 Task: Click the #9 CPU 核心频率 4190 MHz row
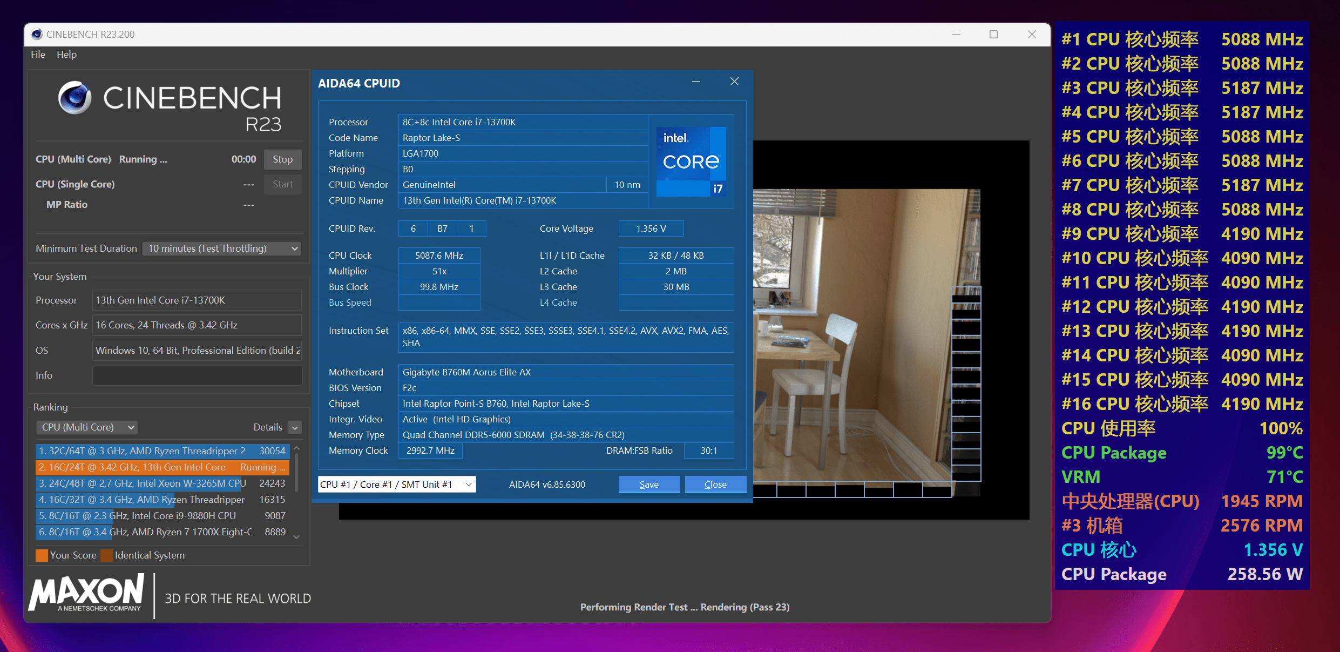point(1182,234)
